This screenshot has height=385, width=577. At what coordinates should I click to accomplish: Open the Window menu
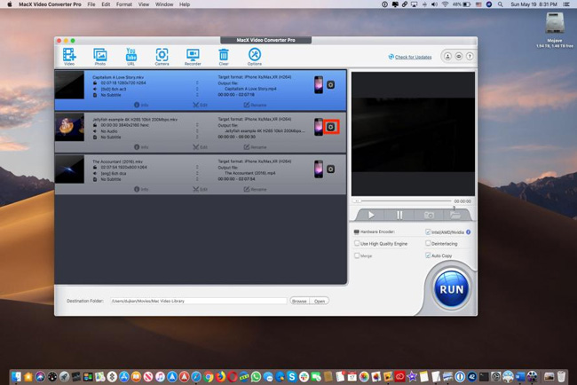(x=164, y=4)
